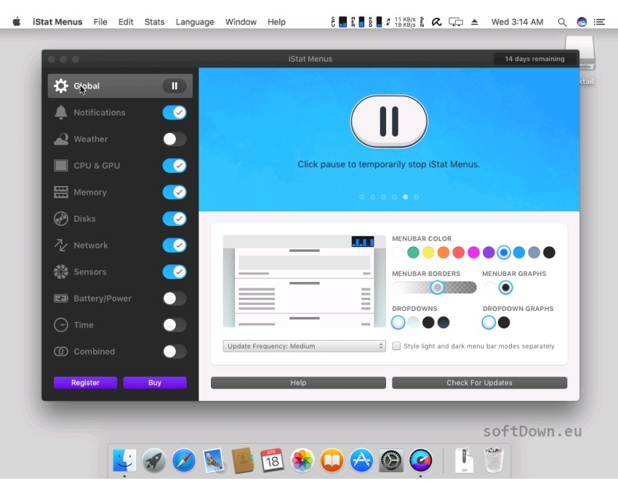Open the Edit menu

[x=126, y=22]
